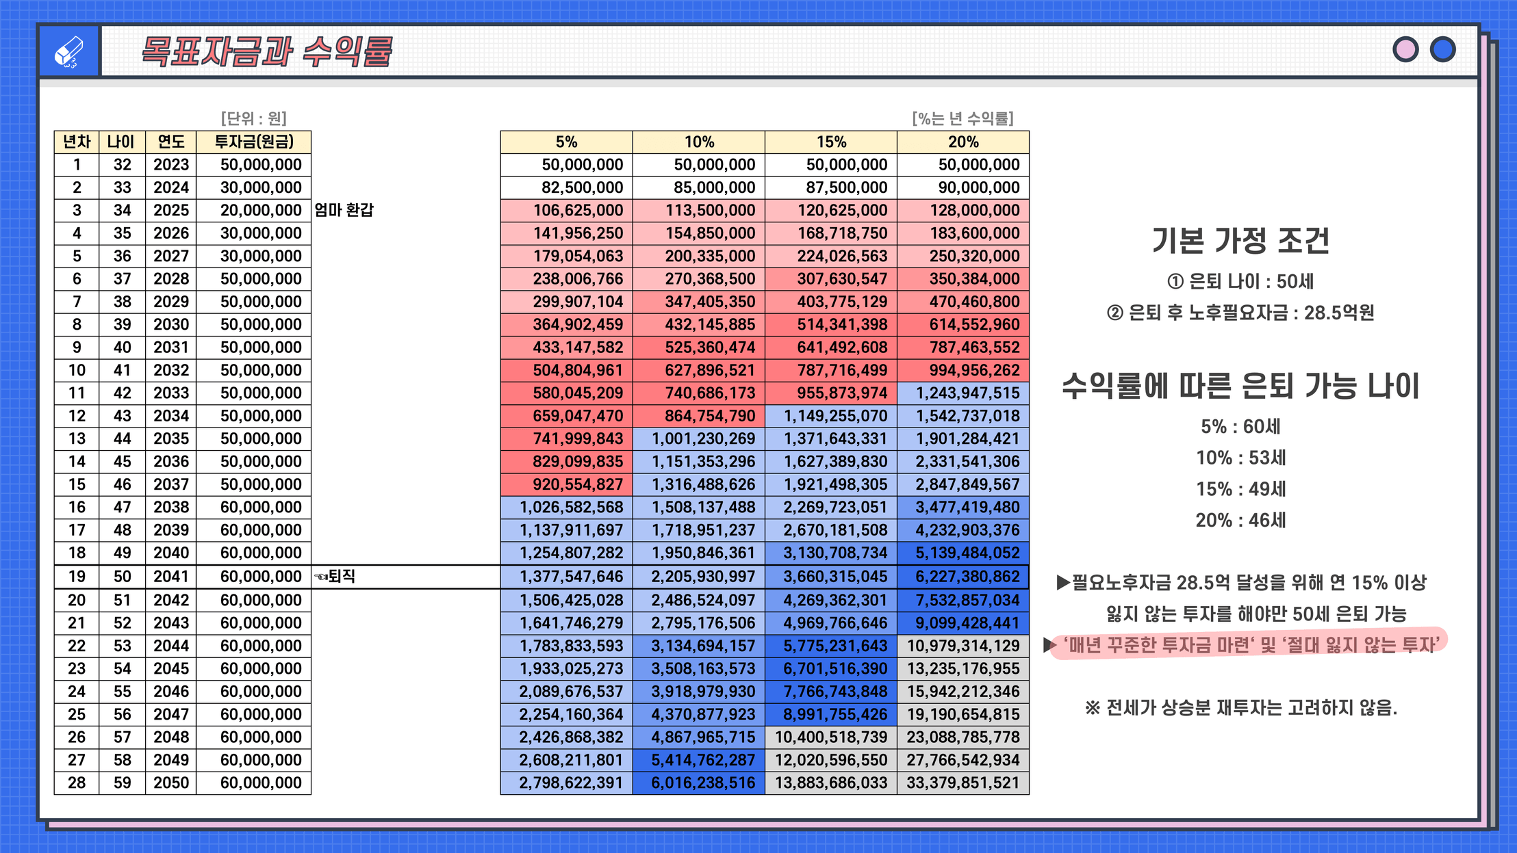
Task: Click cell 994,956,262
Action: point(963,370)
